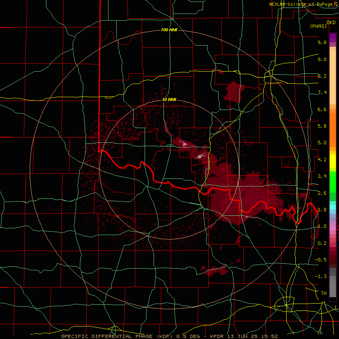Select the yellow color bar segment
The width and height of the screenshot is (339, 339).
(333, 161)
